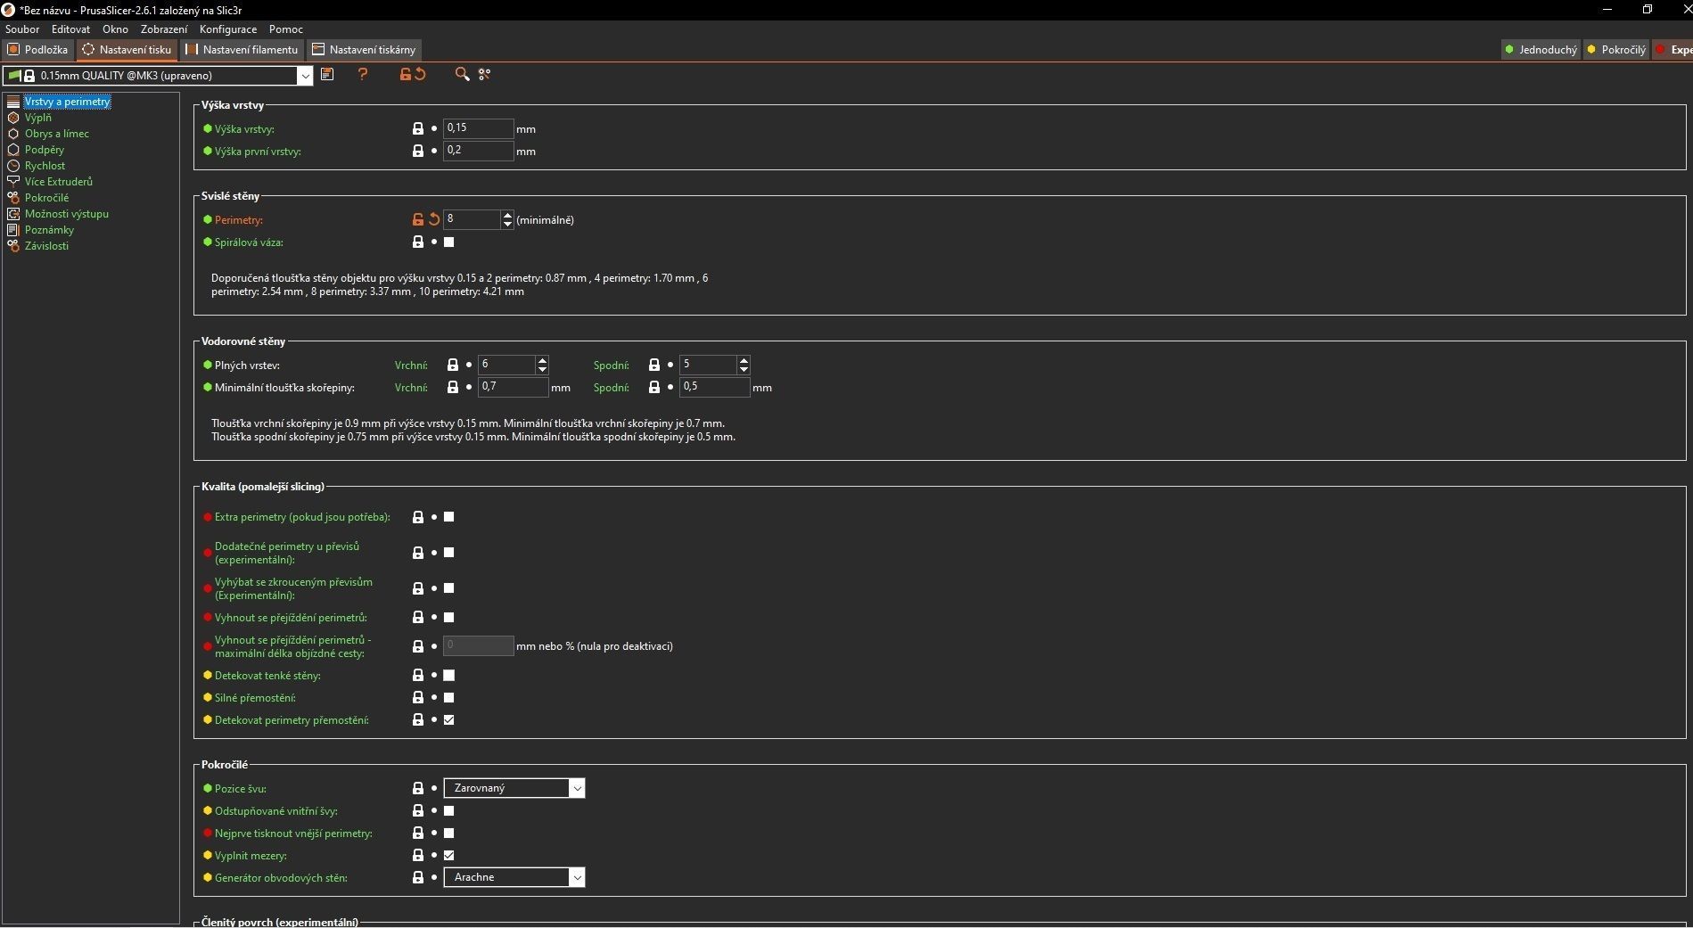1693x928 pixels.
Task: Click the lock icon beside Detekovat tenké stěny
Action: coord(417,675)
